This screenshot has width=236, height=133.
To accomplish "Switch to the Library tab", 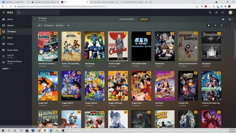I will [x=144, y=19].
